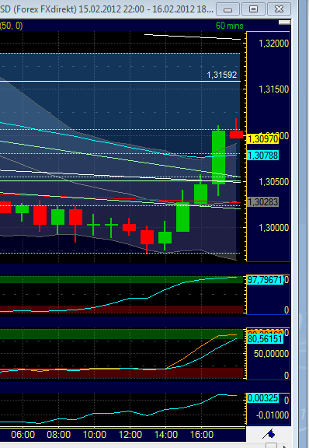Click the cyan '1,30788' price tag
This screenshot has width=309, height=448.
(262, 156)
